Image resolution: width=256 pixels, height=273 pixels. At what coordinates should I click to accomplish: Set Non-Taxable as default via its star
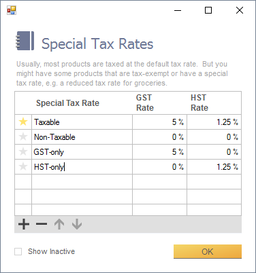click(23, 136)
